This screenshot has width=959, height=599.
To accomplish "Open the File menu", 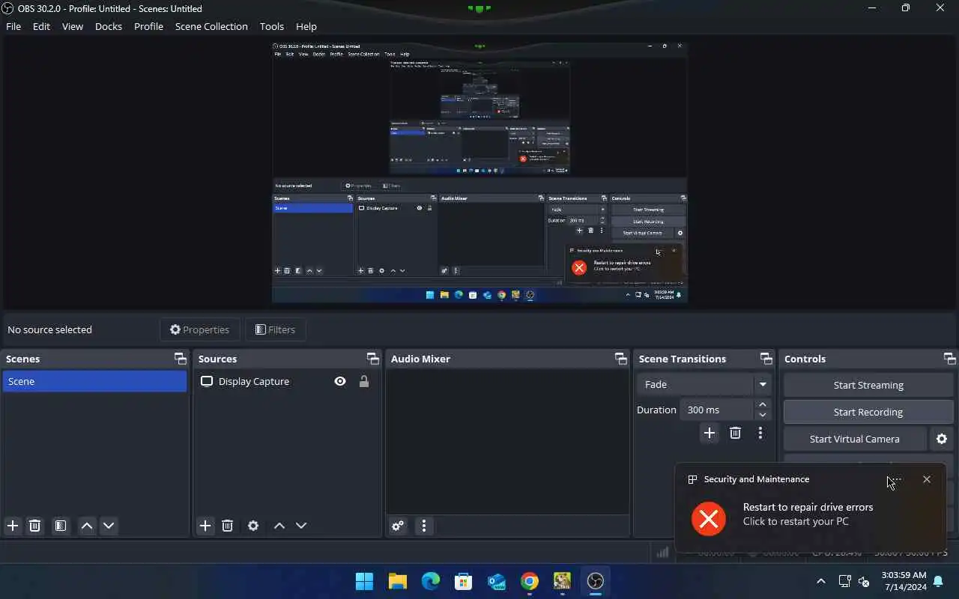I will click(13, 26).
